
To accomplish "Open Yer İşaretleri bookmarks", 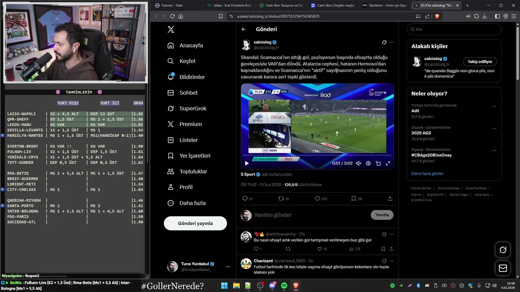I will (x=189, y=156).
